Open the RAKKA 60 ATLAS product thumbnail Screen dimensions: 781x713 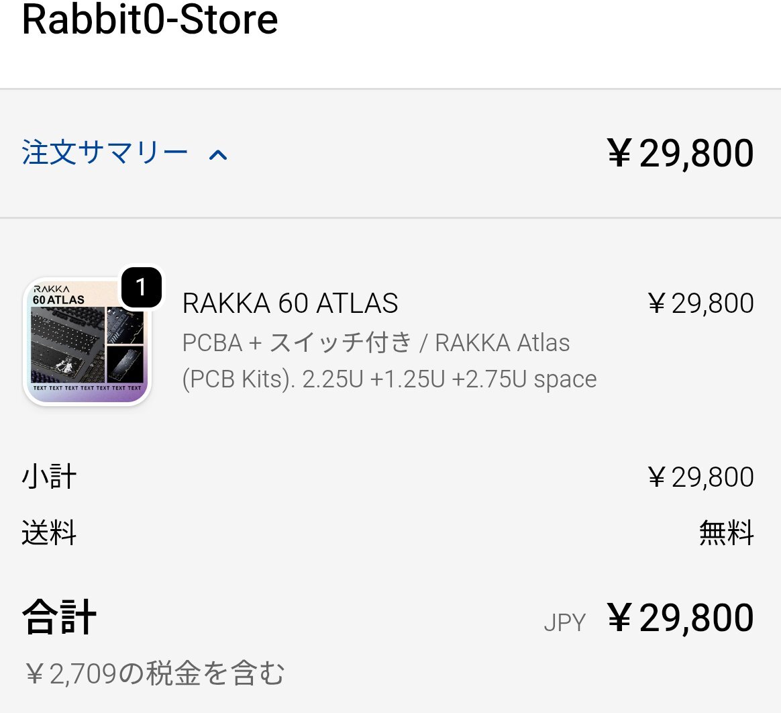point(87,342)
